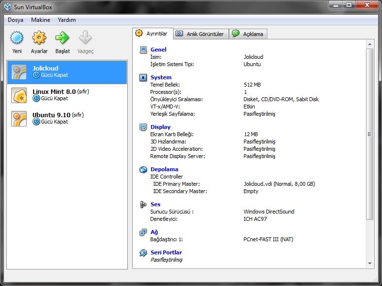The image size is (382, 286).
Task: Click the System section chip icon
Action: click(x=143, y=77)
